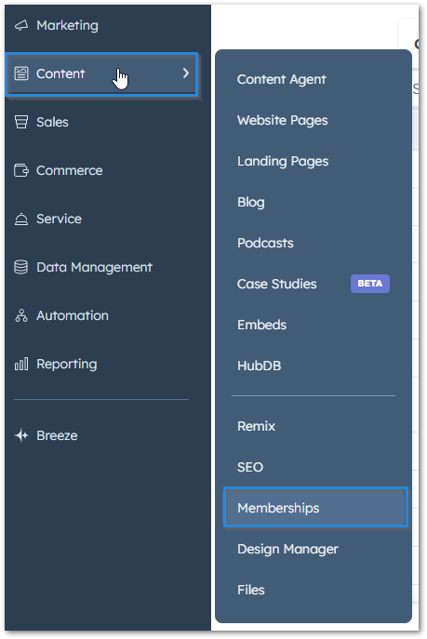Click the Breeze sparkle icon
Viewport: 427px width, 639px height.
(21, 435)
